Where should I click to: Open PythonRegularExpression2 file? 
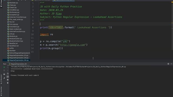tap(20, 53)
